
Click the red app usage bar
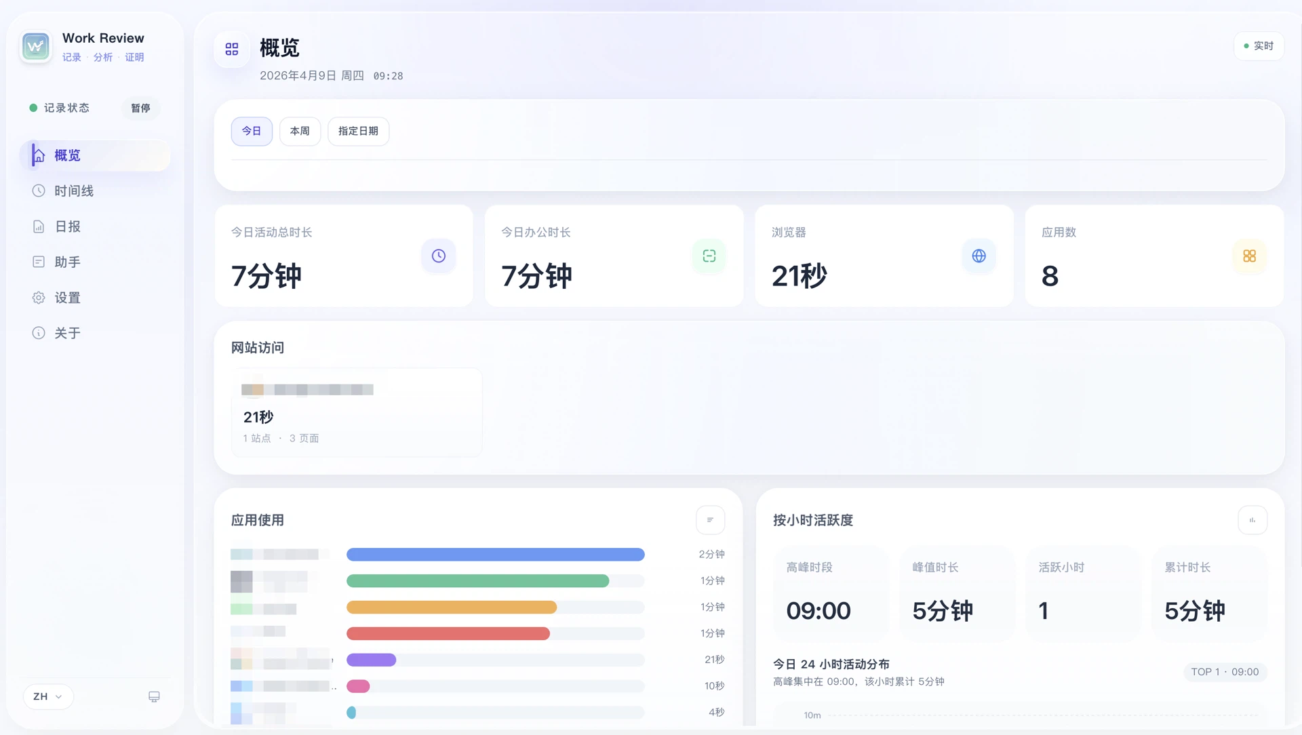pyautogui.click(x=448, y=634)
